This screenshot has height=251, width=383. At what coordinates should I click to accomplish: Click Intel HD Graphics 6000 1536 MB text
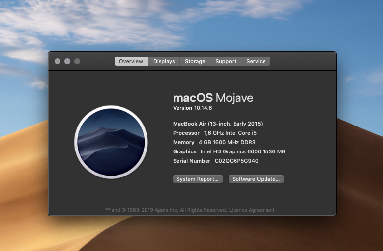pyautogui.click(x=243, y=151)
